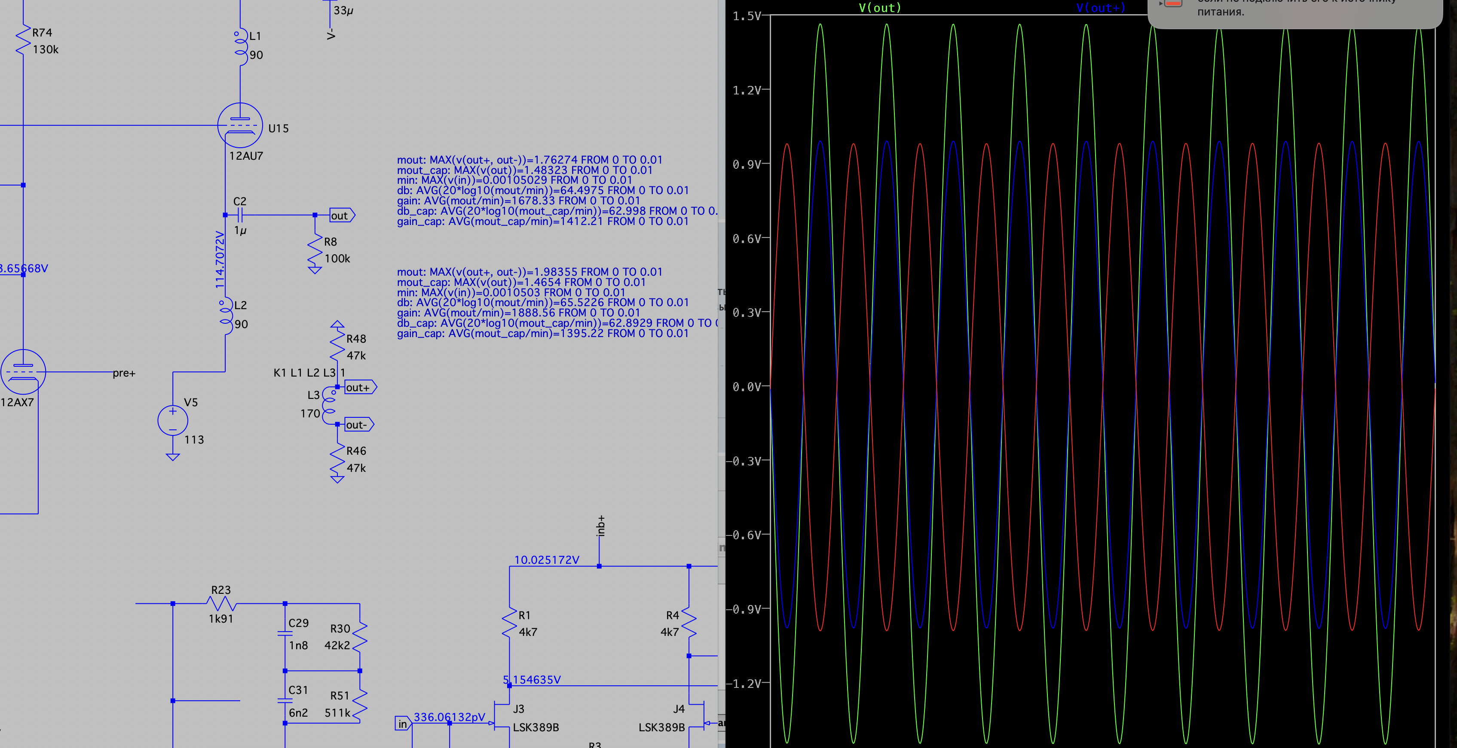Click the V(out+) trace label
1457x748 pixels.
pyautogui.click(x=1100, y=8)
